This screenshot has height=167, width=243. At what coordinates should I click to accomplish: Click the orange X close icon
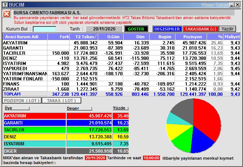[x=7, y=14]
